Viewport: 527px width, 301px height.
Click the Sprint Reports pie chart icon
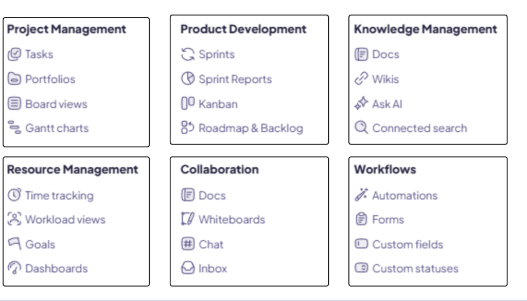coord(187,79)
